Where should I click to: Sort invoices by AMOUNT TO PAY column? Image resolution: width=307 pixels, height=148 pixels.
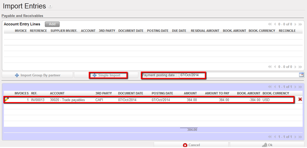[217, 93]
